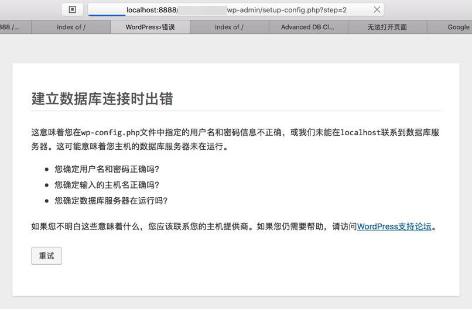This screenshot has height=309, width=472.
Task: Click the 'wp-config.php' text in the paragraph
Action: click(111, 132)
